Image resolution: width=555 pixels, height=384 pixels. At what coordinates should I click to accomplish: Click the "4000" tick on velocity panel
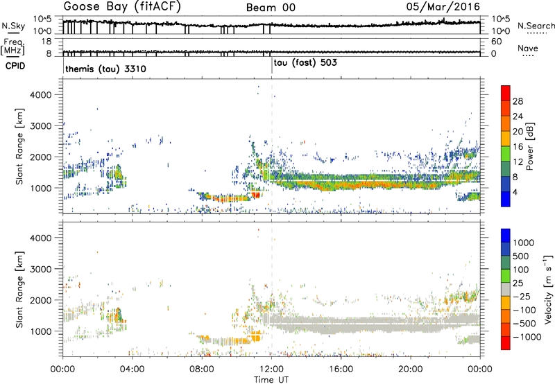[41, 238]
